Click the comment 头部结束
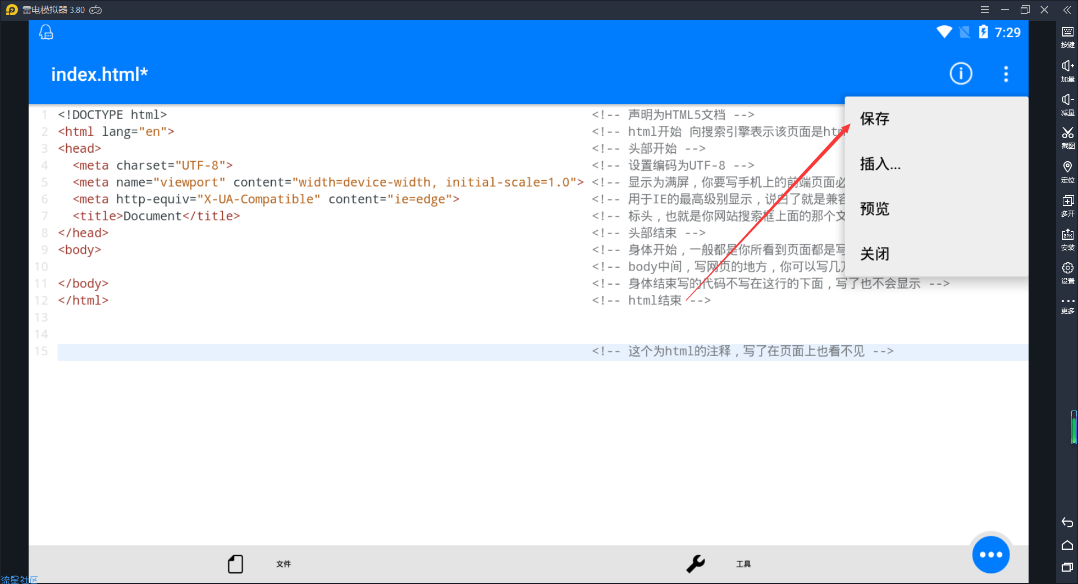 point(648,232)
